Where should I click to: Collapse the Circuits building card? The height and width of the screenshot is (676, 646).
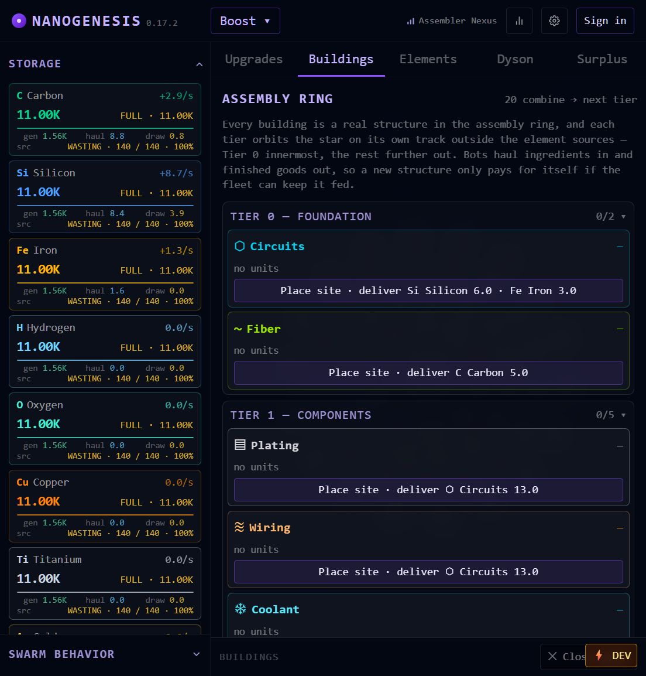click(x=620, y=247)
